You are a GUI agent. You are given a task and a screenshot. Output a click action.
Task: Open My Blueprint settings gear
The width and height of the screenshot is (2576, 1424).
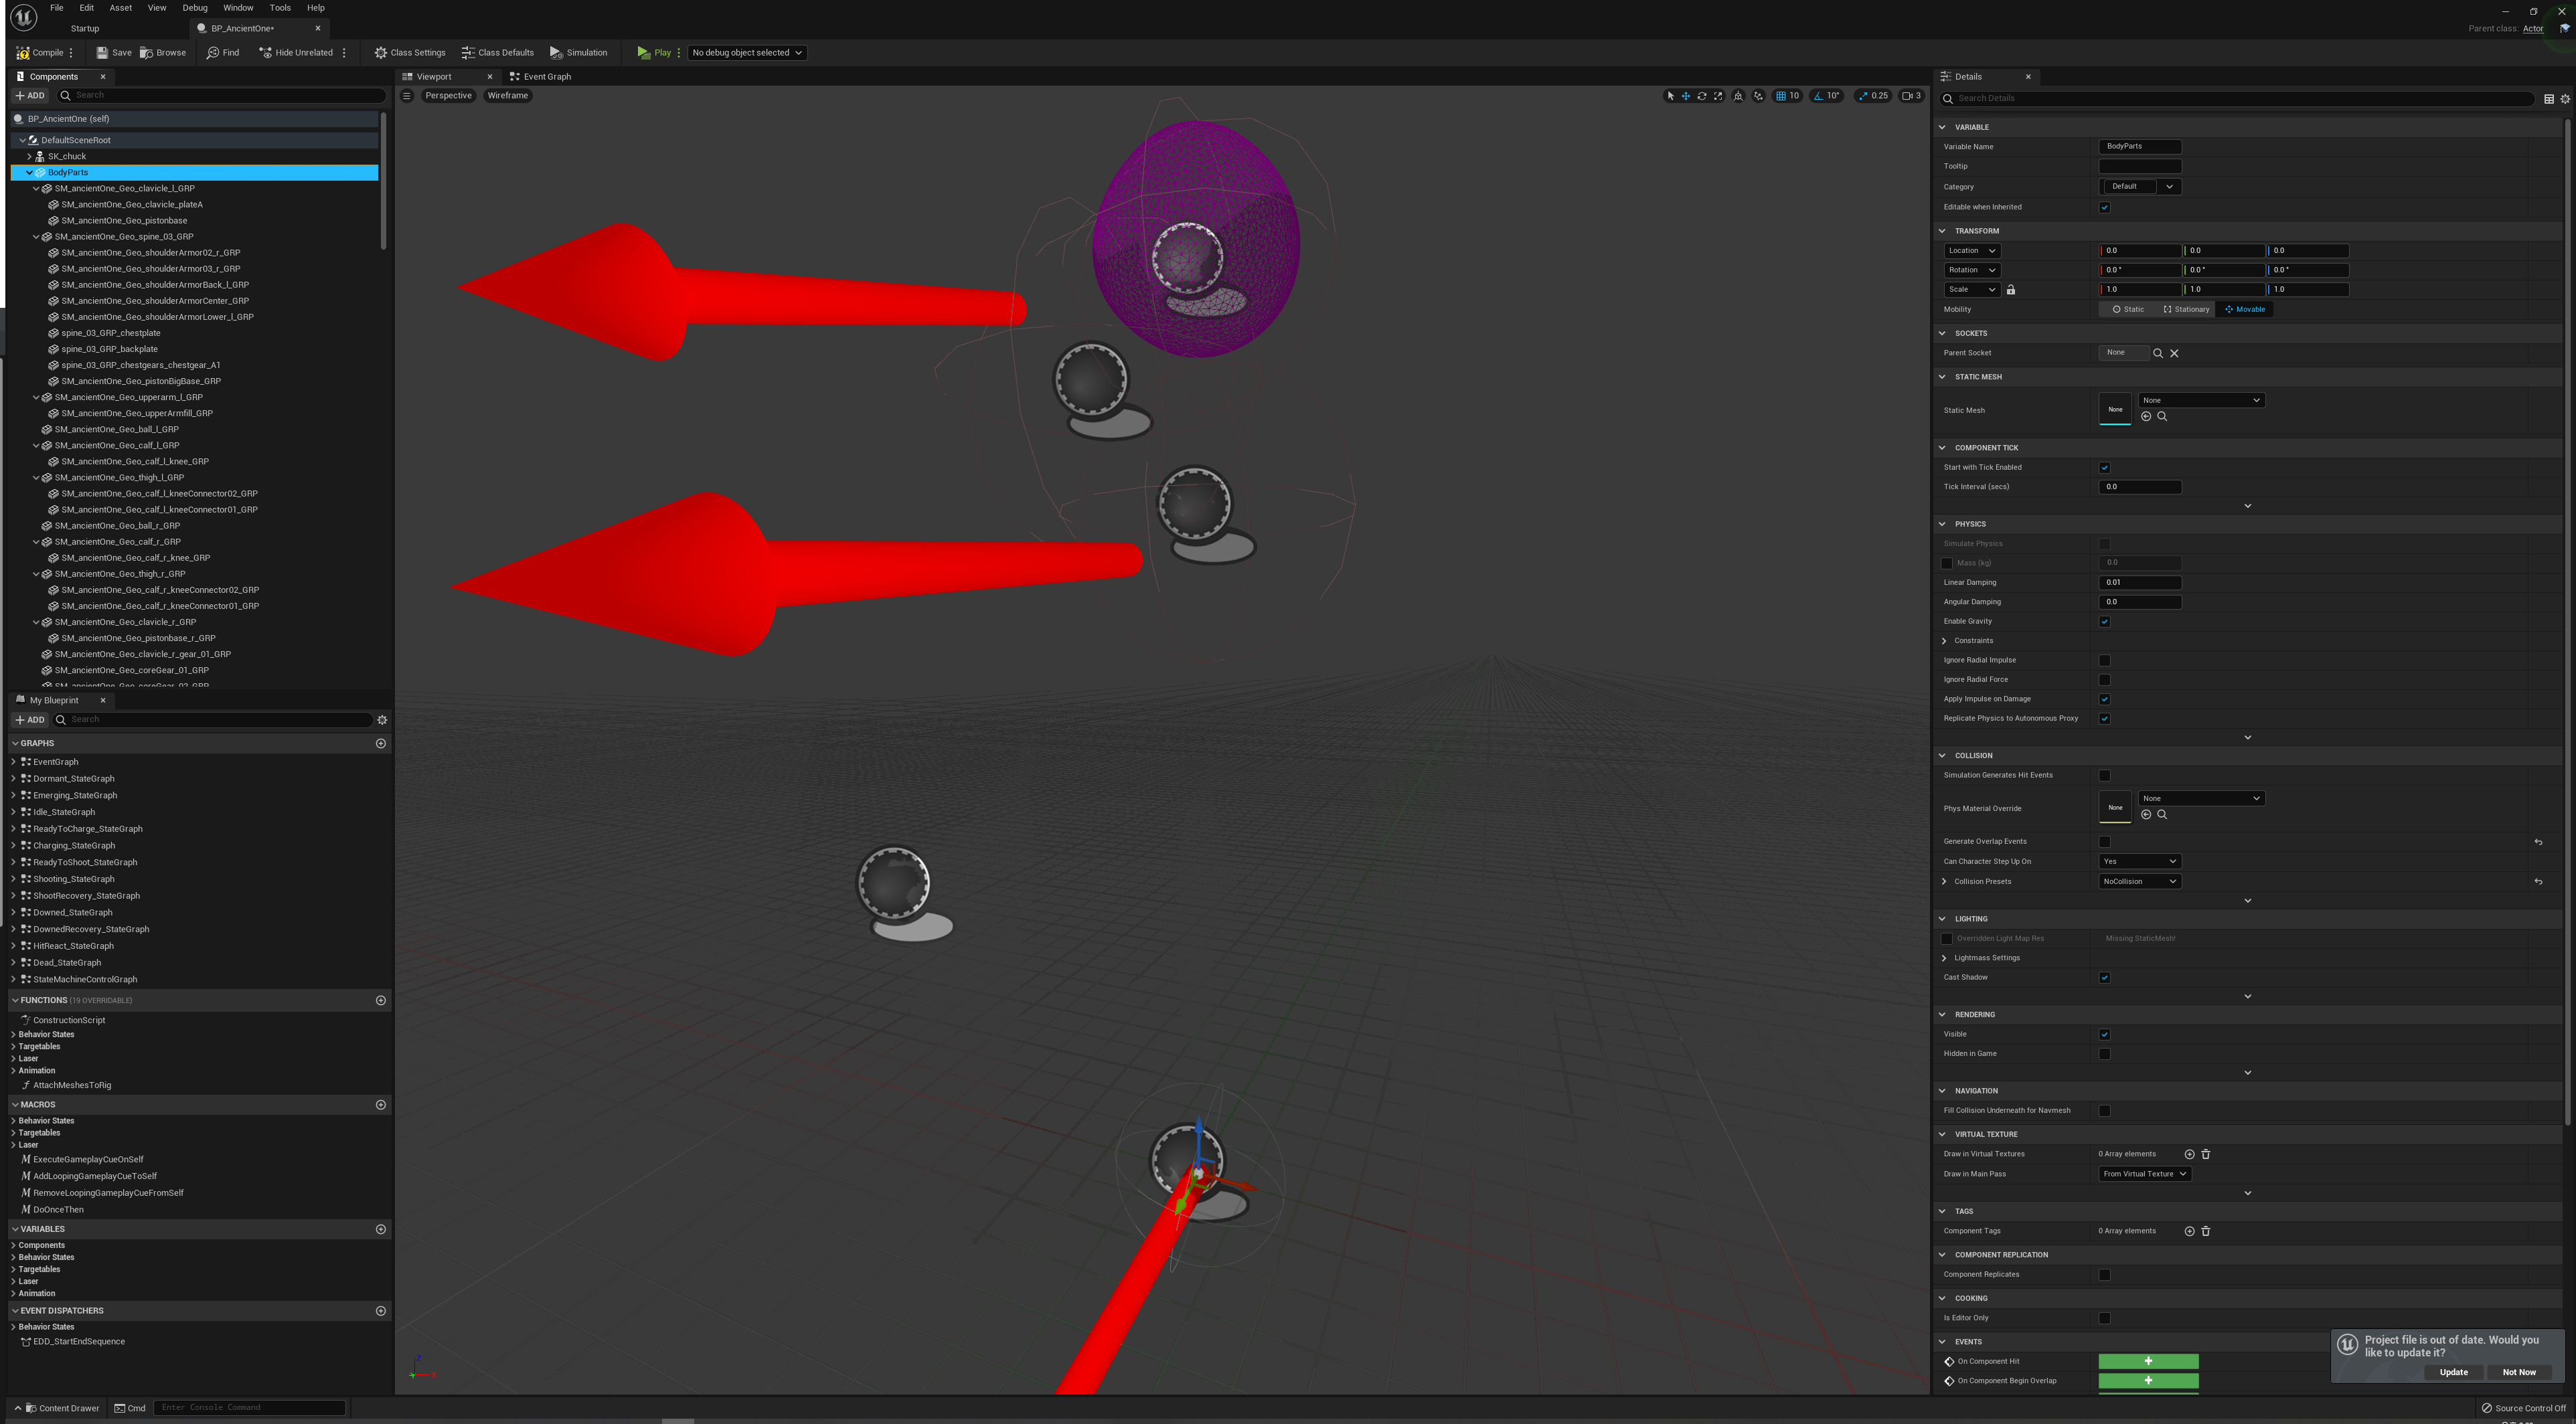(382, 719)
